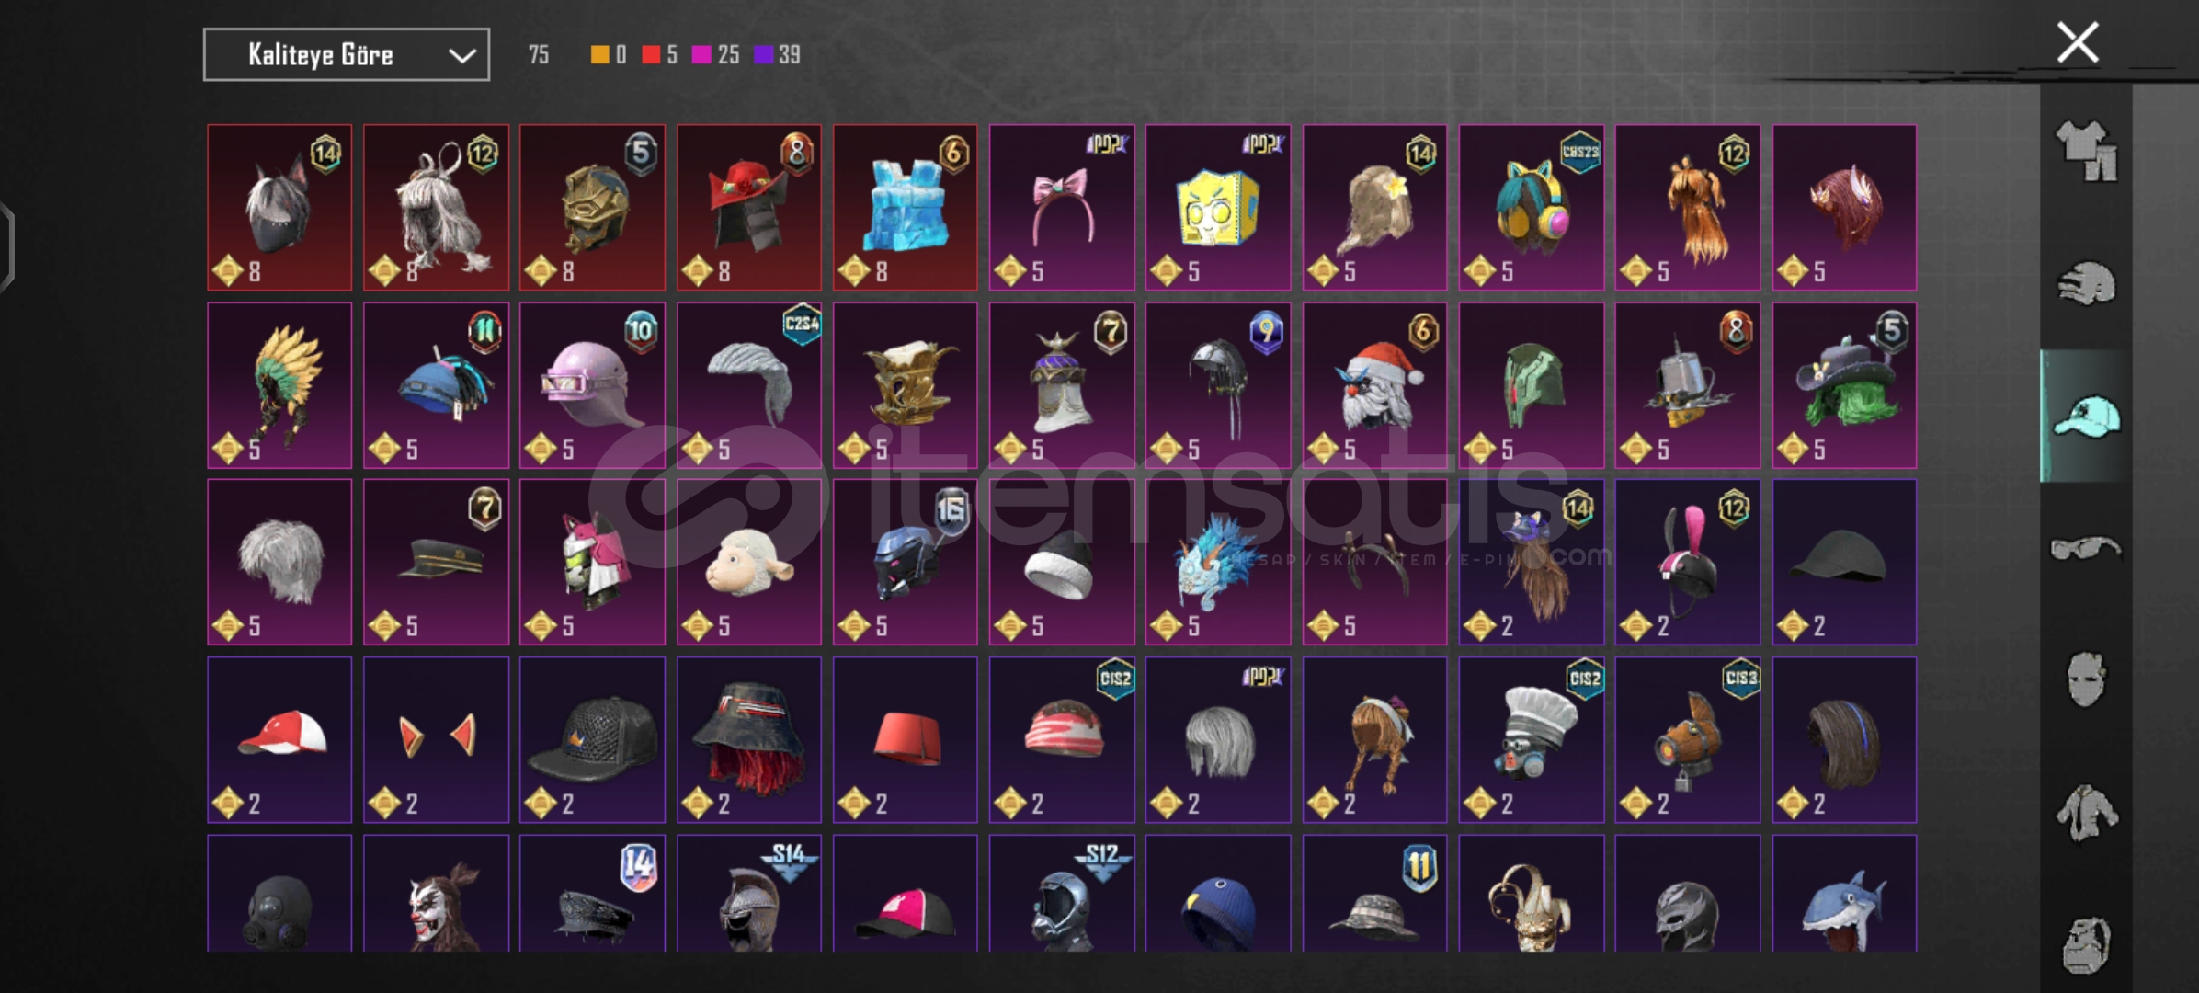Select the hair category icon in sidebar
2199x993 pixels.
2086,283
